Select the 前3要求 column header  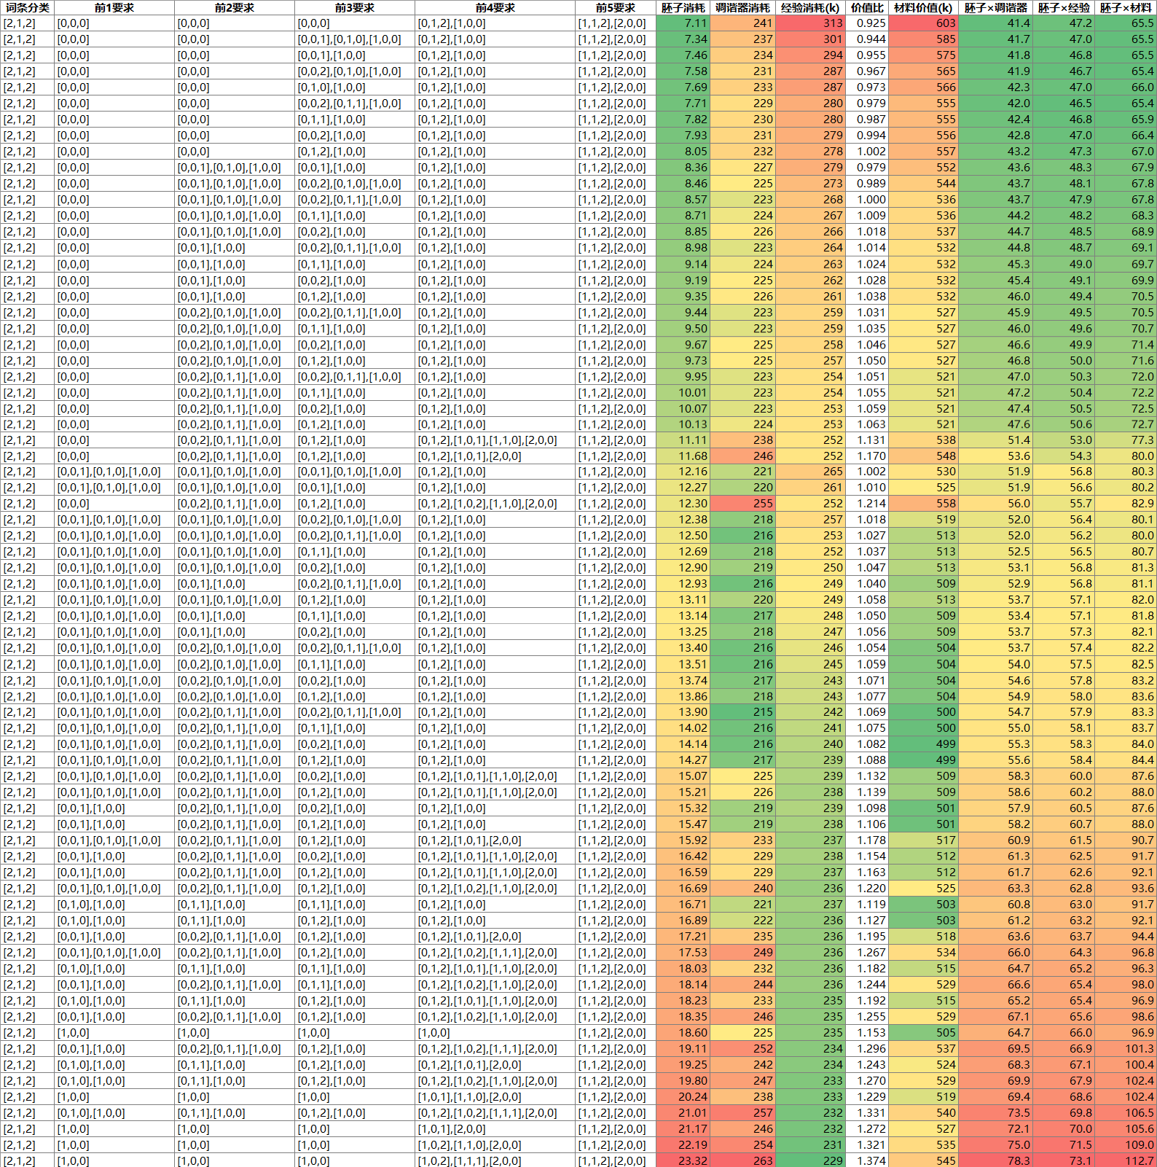[355, 7]
